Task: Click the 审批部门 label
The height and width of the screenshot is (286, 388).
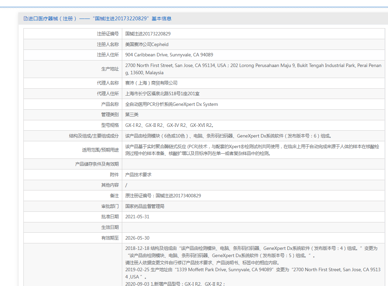Action: point(110,206)
